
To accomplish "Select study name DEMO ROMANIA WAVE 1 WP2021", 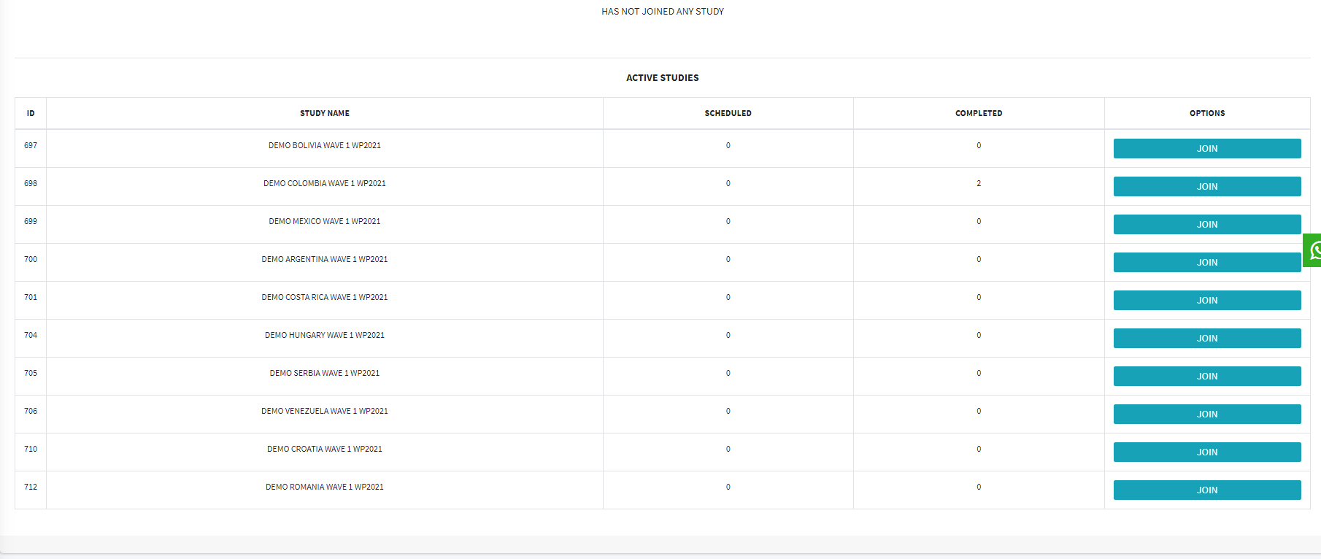I will tap(325, 487).
